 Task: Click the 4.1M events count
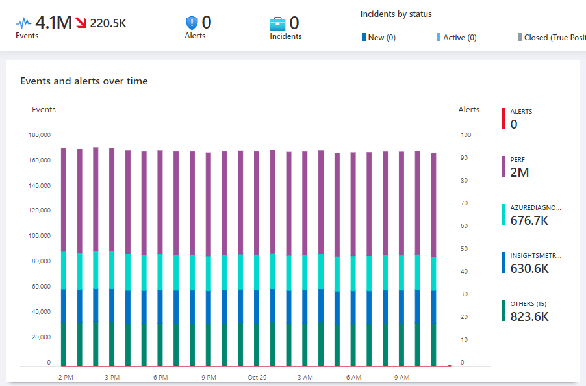click(x=53, y=23)
